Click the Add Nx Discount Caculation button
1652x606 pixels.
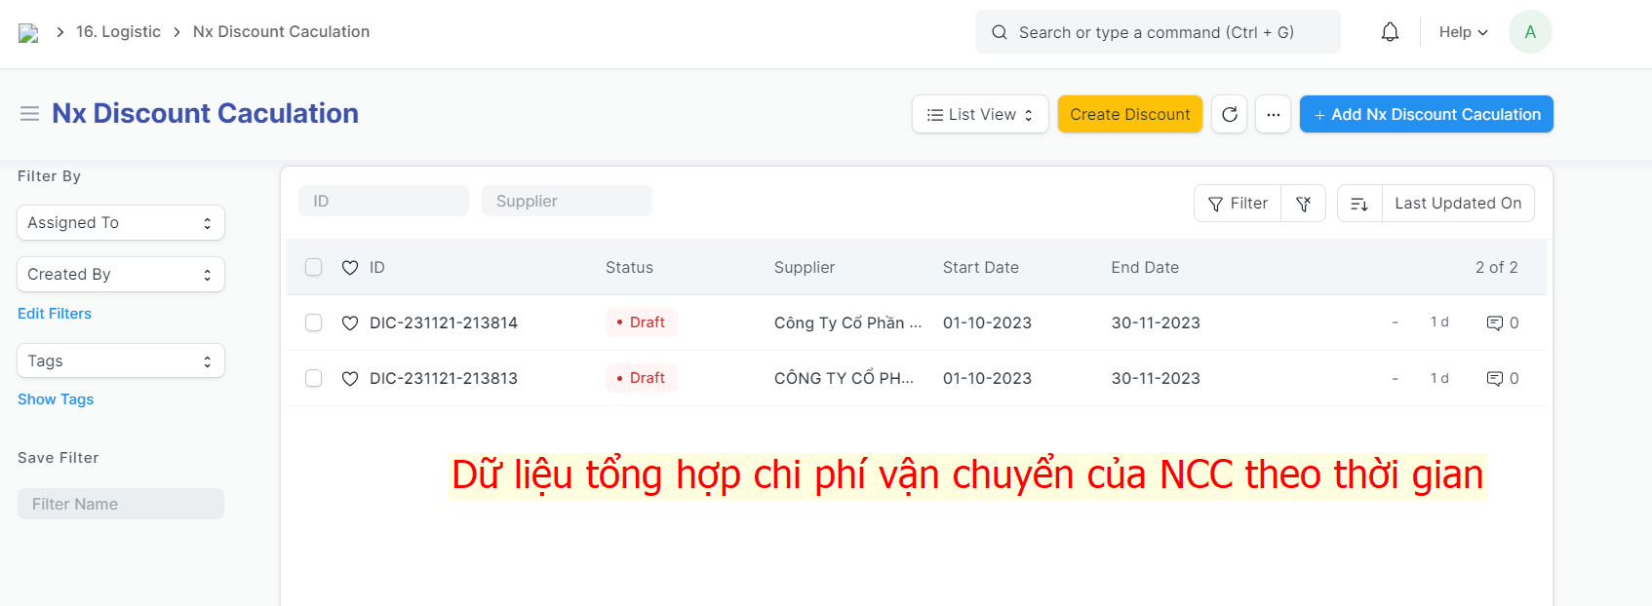point(1426,114)
